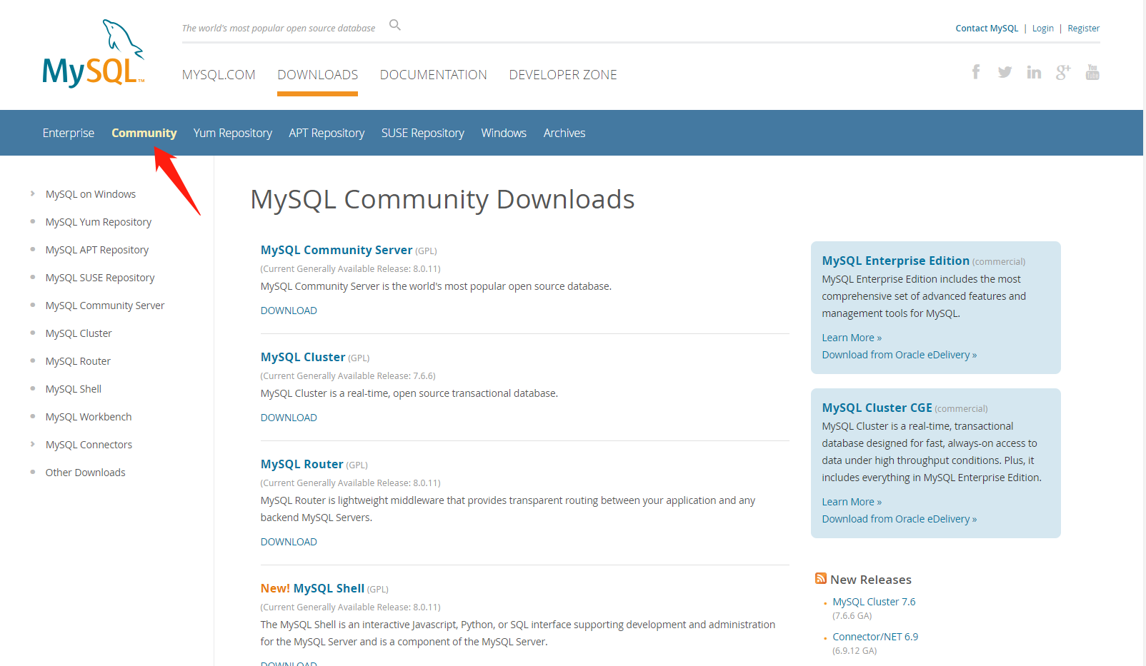Click Learn More under Cluster CGE
1146x666 pixels.
[852, 502]
